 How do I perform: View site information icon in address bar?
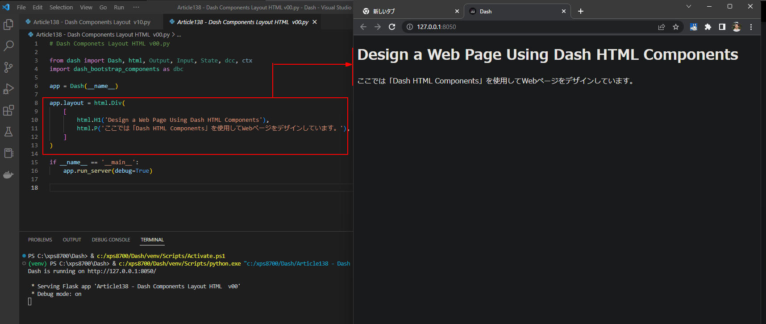[x=409, y=27]
